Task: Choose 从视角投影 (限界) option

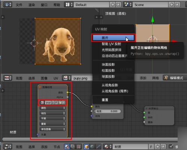Action: 113,91
